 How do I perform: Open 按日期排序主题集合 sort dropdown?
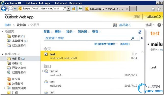[x=106, y=44]
